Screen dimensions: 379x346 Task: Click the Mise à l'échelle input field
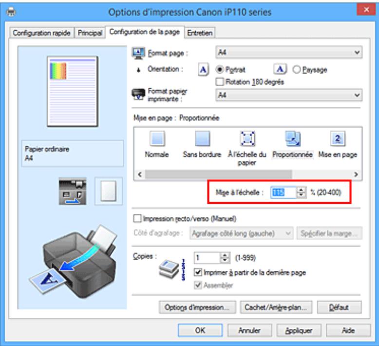pos(284,192)
